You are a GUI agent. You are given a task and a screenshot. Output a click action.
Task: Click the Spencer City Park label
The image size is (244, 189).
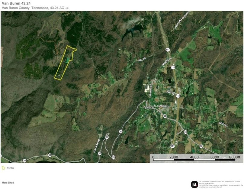(188, 119)
